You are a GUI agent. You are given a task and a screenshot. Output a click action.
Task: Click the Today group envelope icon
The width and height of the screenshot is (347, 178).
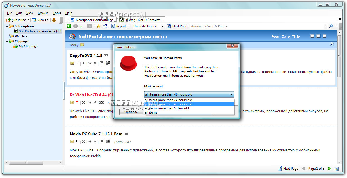coord(82,45)
